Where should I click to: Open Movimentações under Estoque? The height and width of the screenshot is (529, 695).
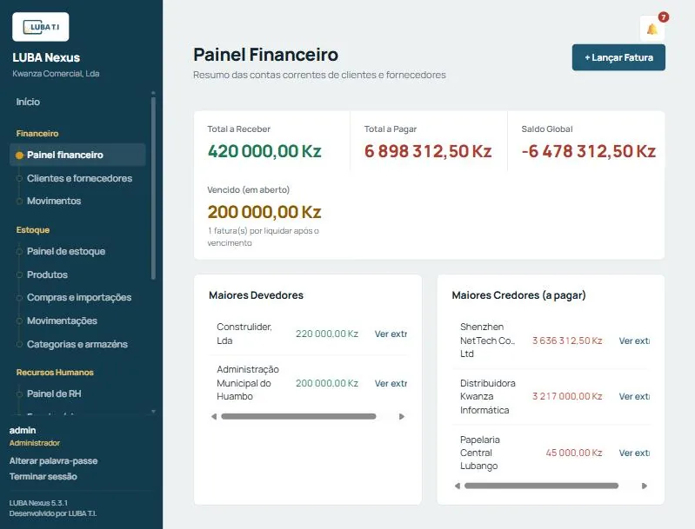(62, 321)
